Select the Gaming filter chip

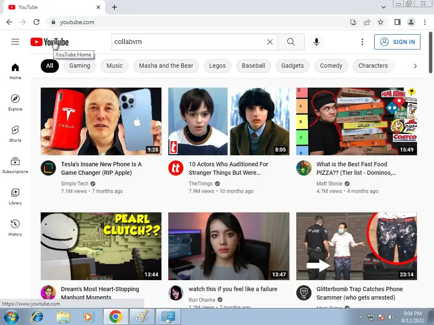point(80,66)
